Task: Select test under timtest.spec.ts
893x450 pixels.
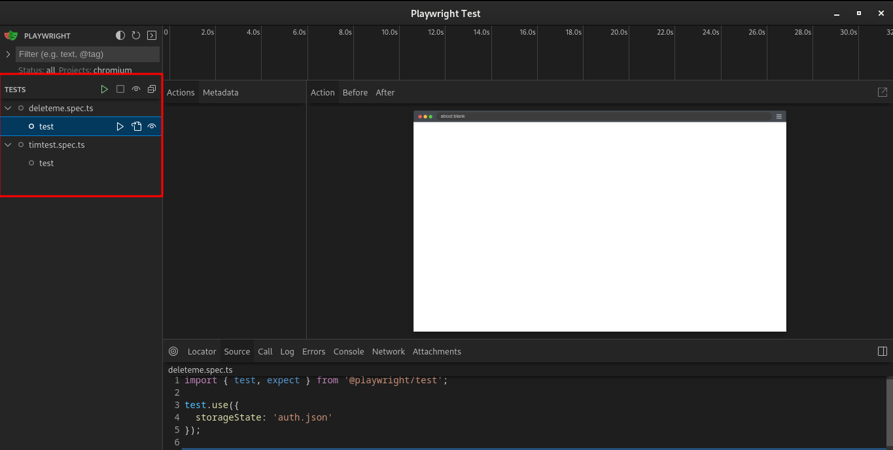Action: click(80, 163)
